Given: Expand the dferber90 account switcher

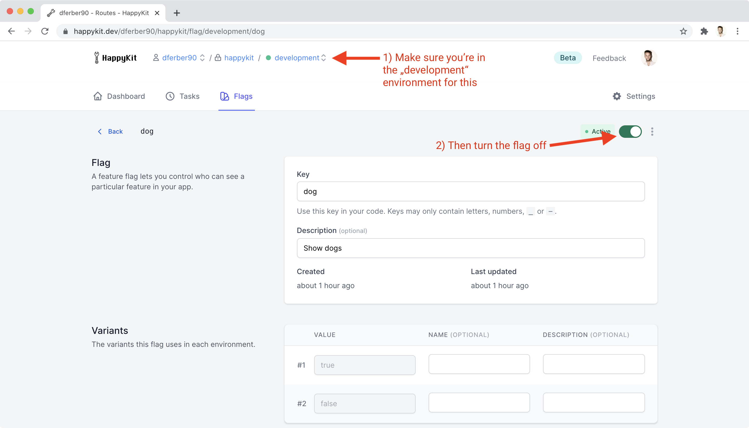Looking at the screenshot, I should pos(202,58).
